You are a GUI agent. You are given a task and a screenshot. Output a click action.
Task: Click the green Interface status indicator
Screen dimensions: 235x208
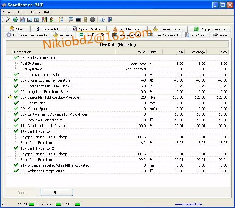(x=58, y=204)
